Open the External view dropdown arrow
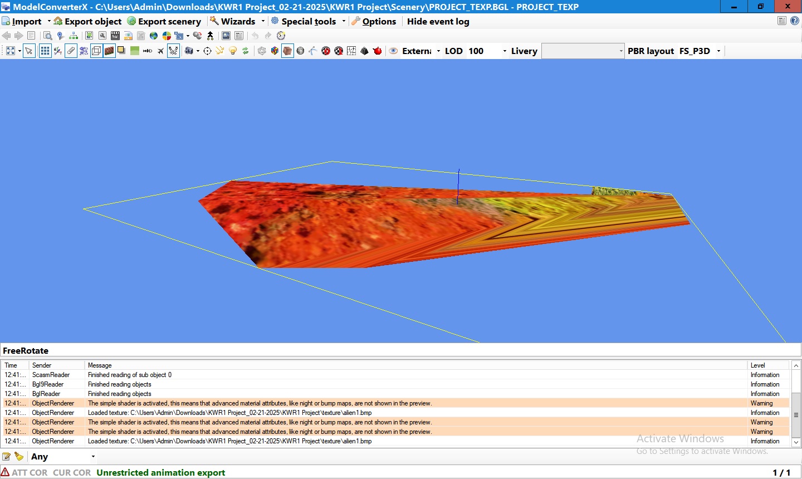The height and width of the screenshot is (479, 802). [438, 51]
